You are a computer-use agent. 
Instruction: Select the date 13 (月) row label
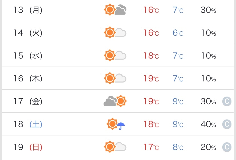28,10
